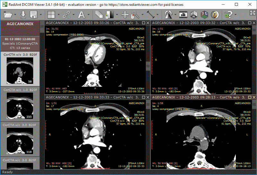
Task: Toggle fullscreen mode icon at toolbar end
Action: (x=253, y=13)
